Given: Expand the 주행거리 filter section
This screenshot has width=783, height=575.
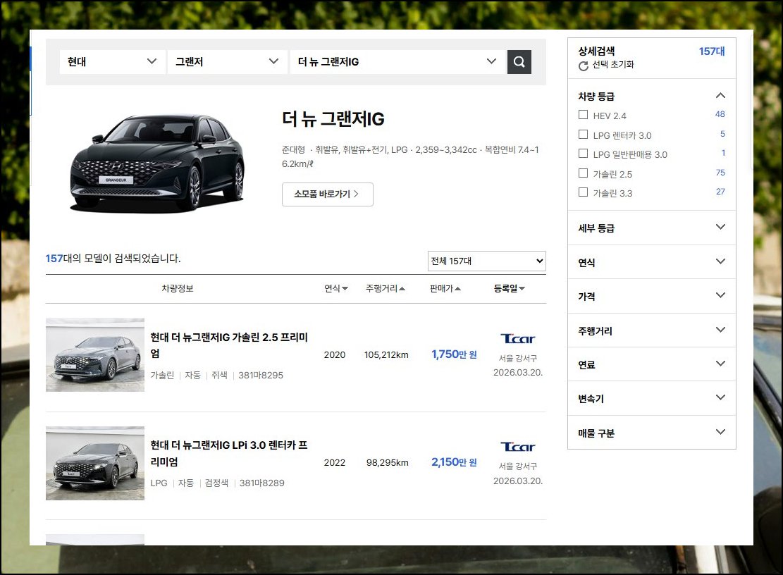Looking at the screenshot, I should 652,330.
